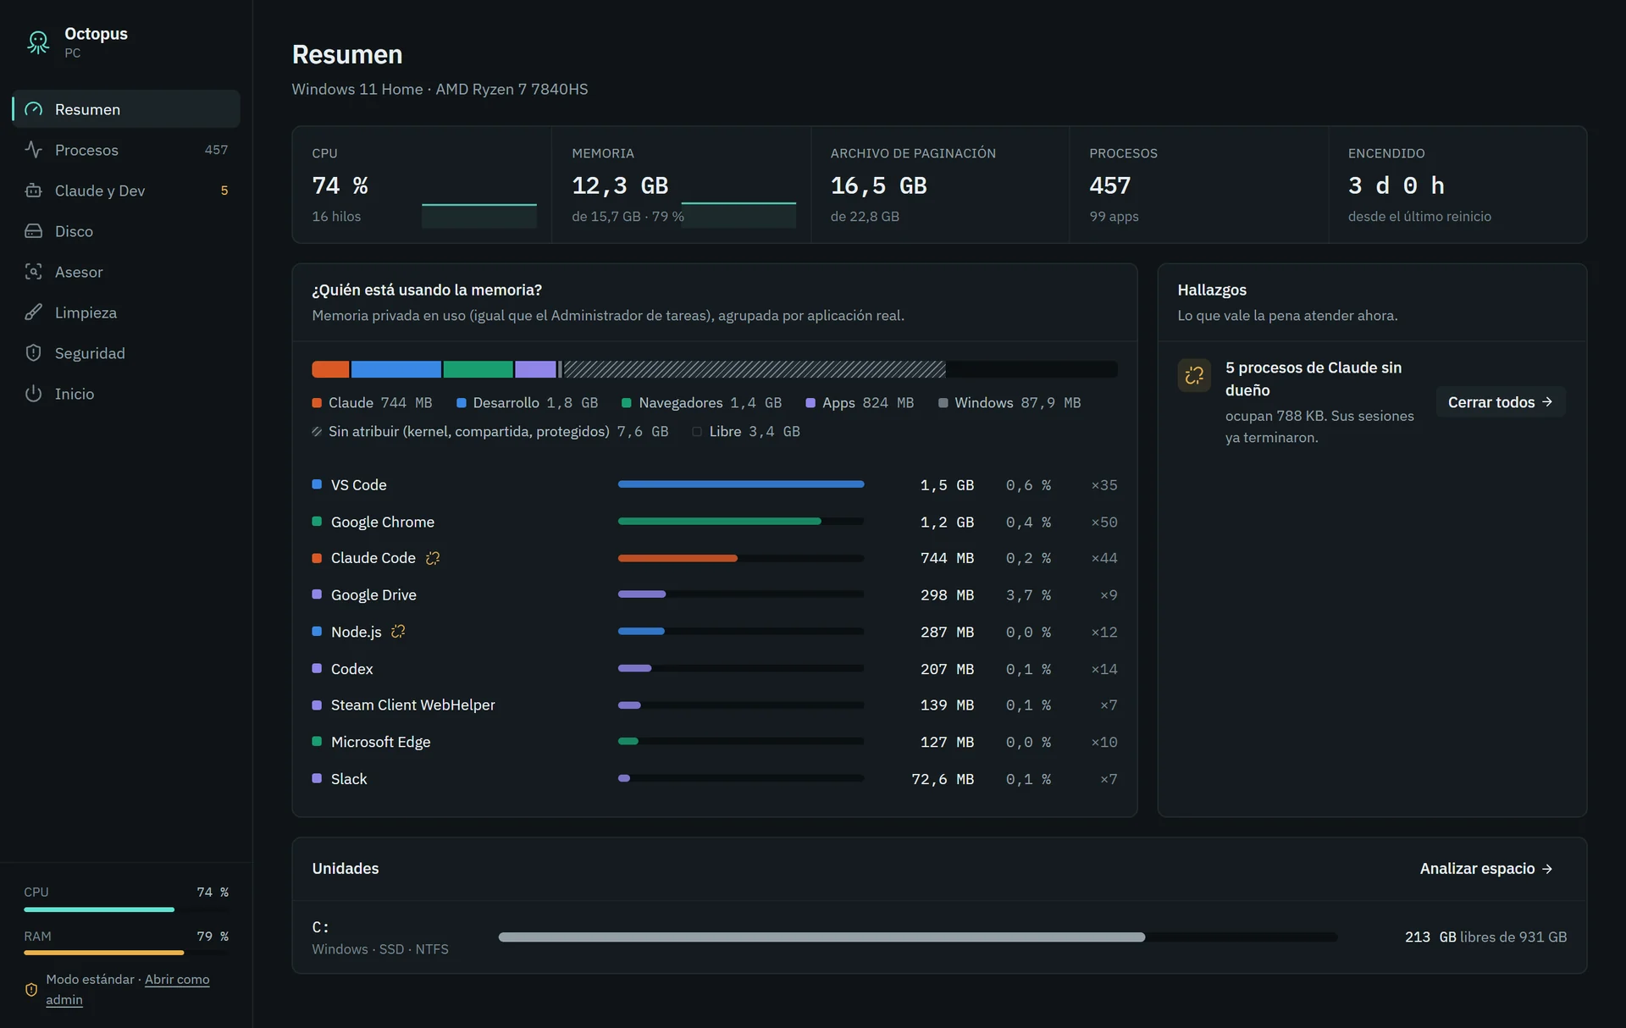Screen dimensions: 1626x1028
Task: Click the Analizar espacio link
Action: click(x=1486, y=869)
